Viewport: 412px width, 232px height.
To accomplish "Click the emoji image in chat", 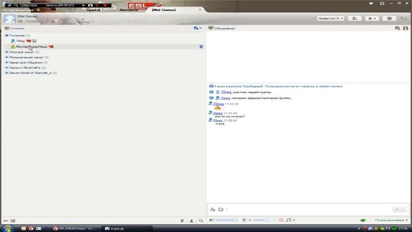I will (218, 108).
